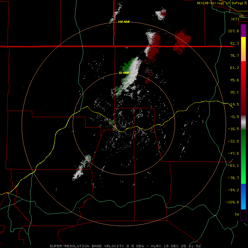The width and height of the screenshot is (248, 248).
Task: Select the 30.1 legend value
Action: [x=234, y=92]
